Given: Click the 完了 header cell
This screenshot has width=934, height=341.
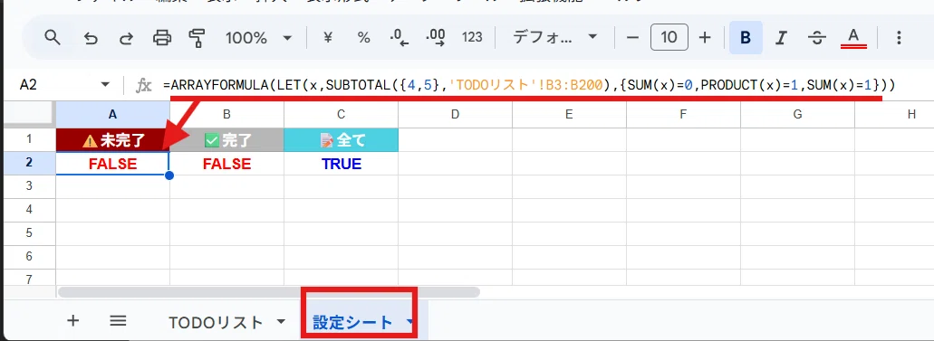Looking at the screenshot, I should click(x=226, y=140).
